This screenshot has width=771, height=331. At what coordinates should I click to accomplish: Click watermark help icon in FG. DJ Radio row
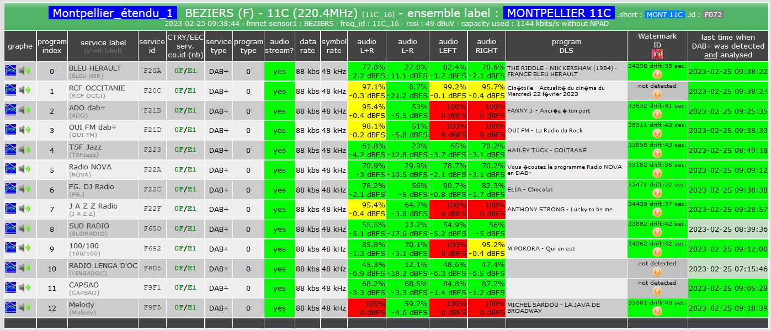(657, 193)
